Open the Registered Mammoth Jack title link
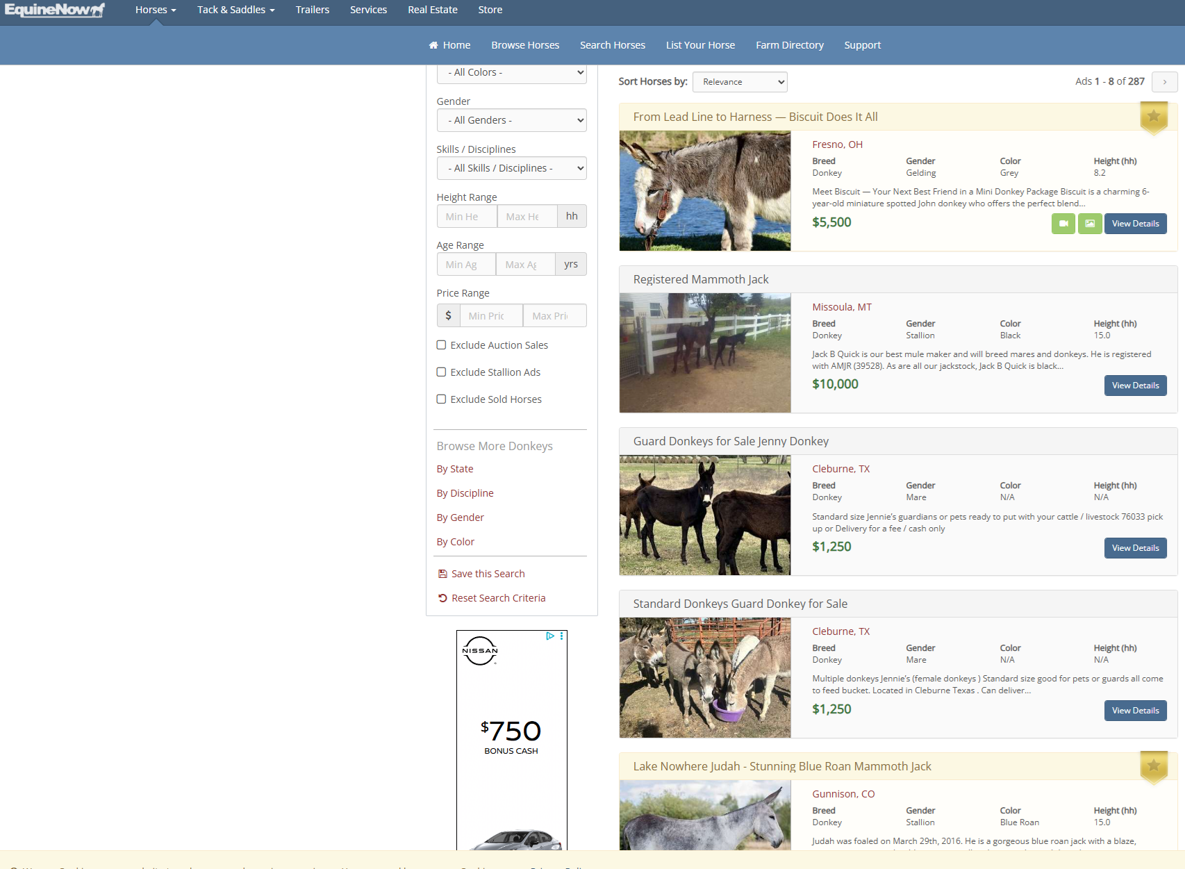1185x869 pixels. point(701,279)
